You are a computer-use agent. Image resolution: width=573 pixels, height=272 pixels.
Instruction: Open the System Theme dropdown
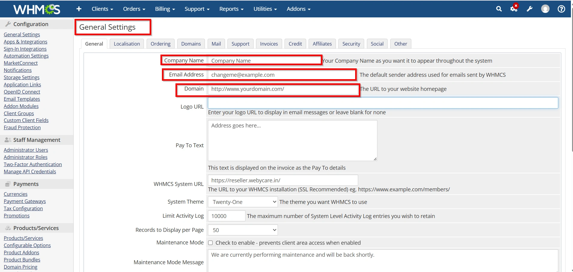(x=243, y=202)
